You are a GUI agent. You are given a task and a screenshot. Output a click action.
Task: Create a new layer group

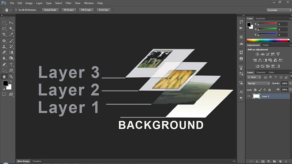(x=274, y=161)
